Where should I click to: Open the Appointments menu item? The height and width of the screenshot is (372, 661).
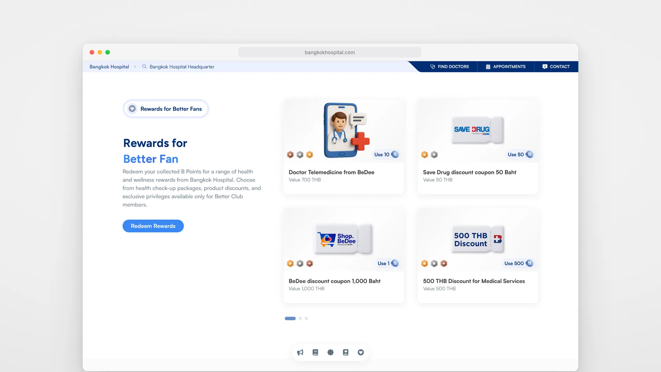point(505,66)
